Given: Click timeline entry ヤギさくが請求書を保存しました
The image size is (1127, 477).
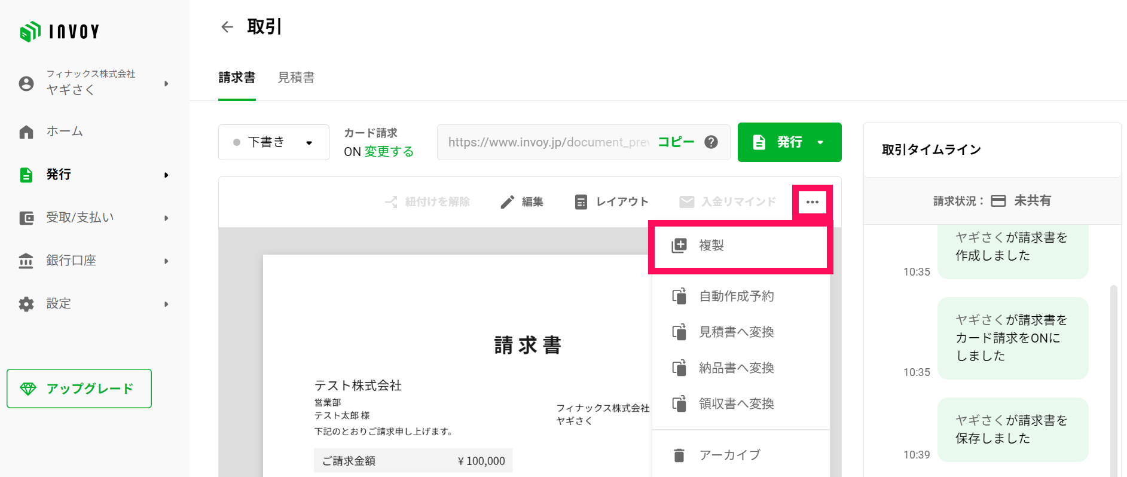Looking at the screenshot, I should tap(1013, 430).
